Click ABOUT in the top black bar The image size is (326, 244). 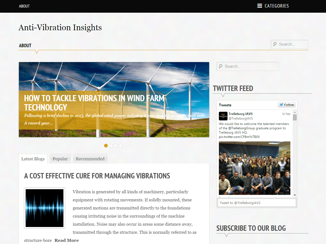tap(24, 6)
